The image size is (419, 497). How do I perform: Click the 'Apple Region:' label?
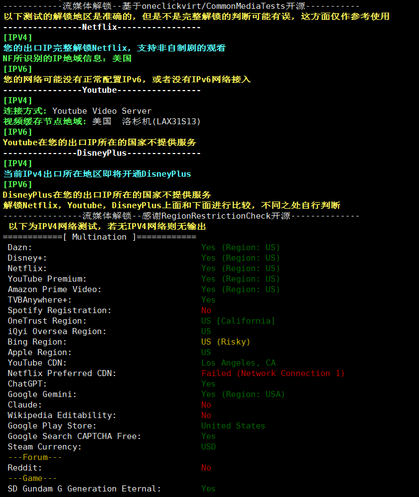[x=40, y=352]
